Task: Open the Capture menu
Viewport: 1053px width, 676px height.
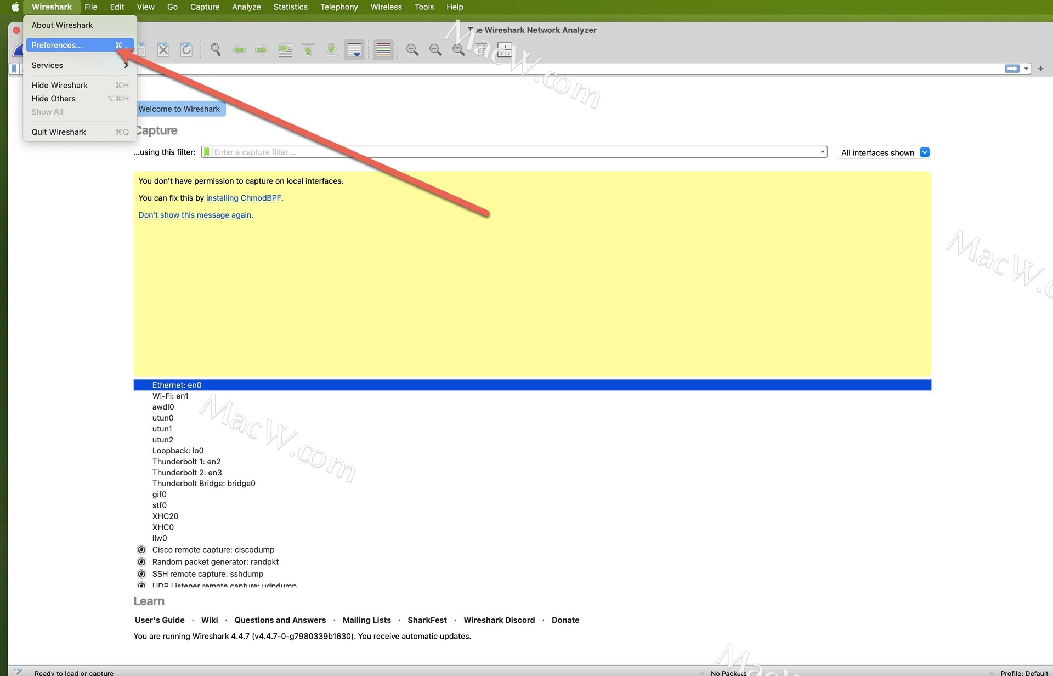Action: click(205, 7)
